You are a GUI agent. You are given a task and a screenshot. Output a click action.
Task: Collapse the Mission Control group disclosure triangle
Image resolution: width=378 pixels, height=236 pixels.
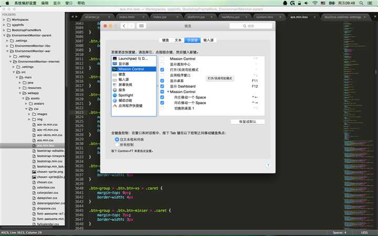click(168, 92)
